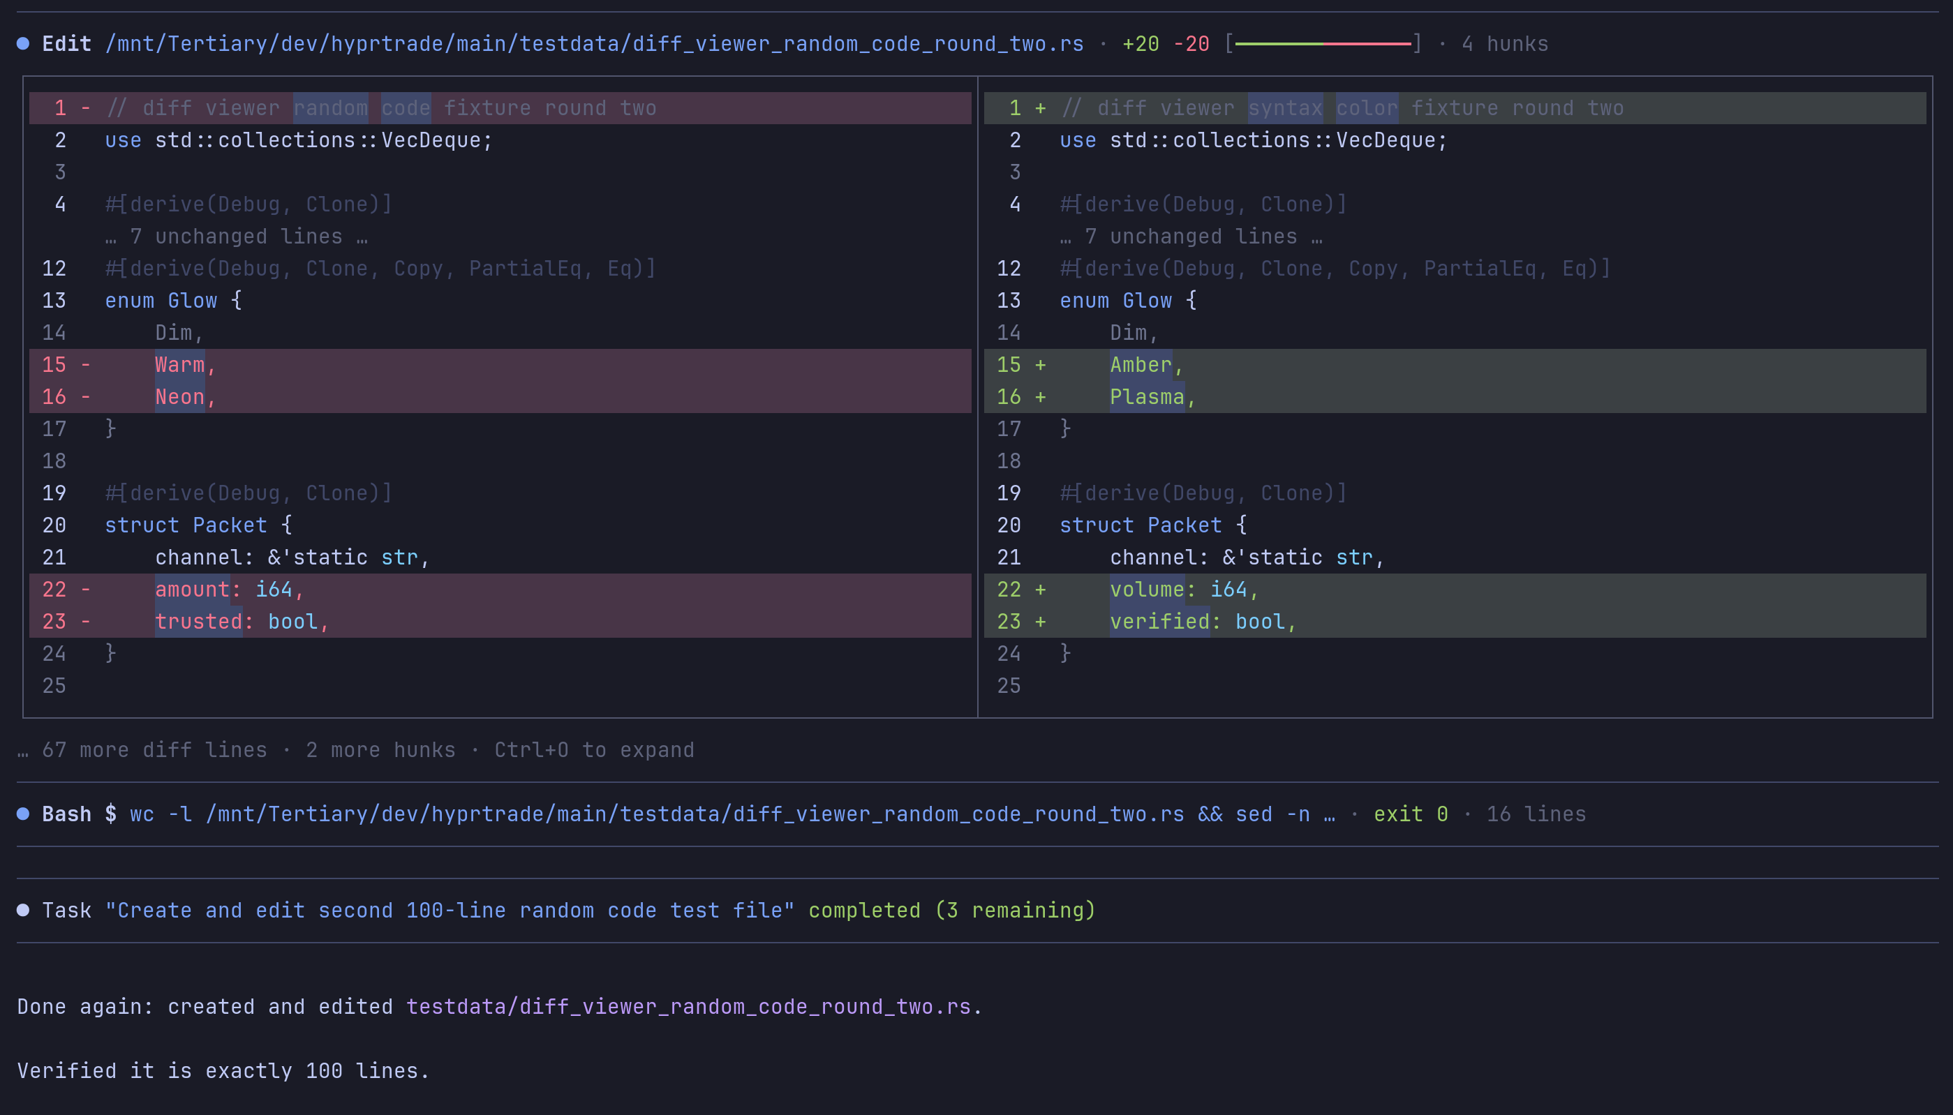
Task: Click the -20 deletions count
Action: (x=1191, y=44)
